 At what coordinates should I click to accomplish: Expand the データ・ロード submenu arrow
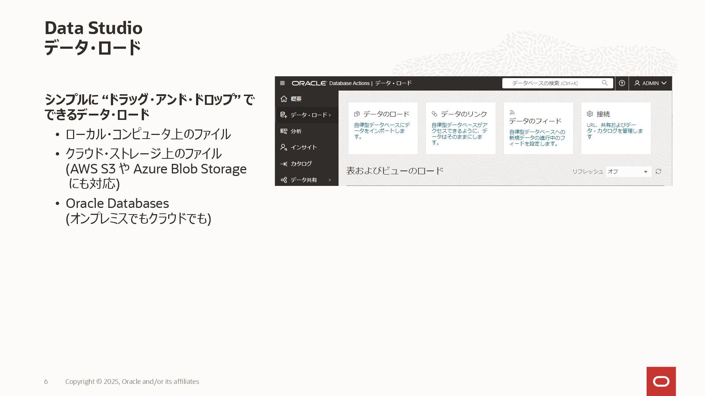tap(330, 115)
